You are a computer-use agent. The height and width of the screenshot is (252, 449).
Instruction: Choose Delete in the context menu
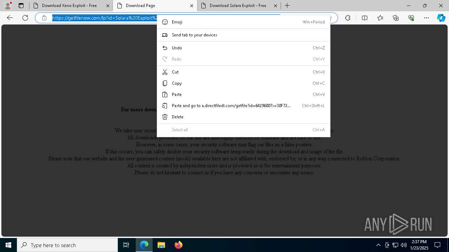[243, 117]
